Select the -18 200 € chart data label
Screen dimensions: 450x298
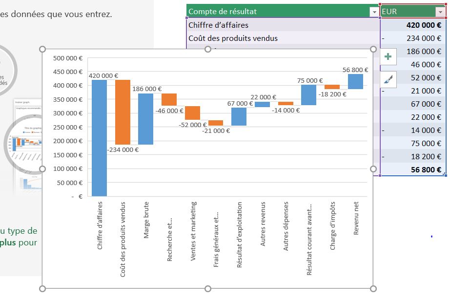pos(332,94)
